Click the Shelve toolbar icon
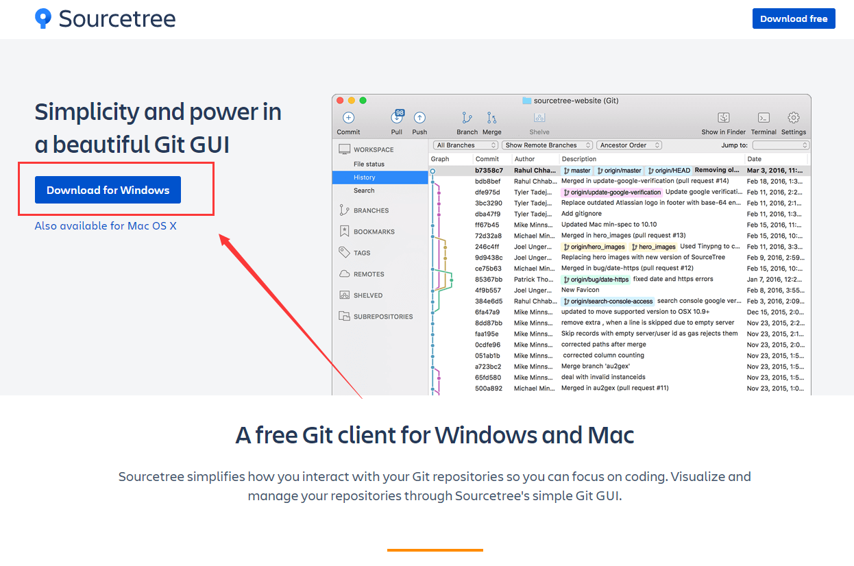The height and width of the screenshot is (566, 854). [539, 118]
